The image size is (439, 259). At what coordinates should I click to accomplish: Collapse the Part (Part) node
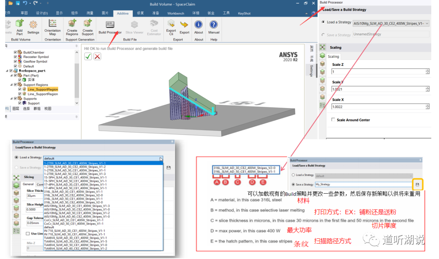(x=11, y=76)
